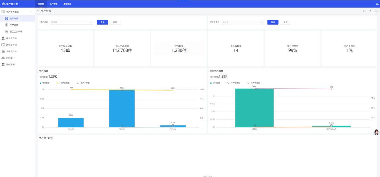Image resolution: width=380 pixels, height=177 pixels.
Task: Open 仓库工作台 from the sidebar
Action: click(x=18, y=51)
